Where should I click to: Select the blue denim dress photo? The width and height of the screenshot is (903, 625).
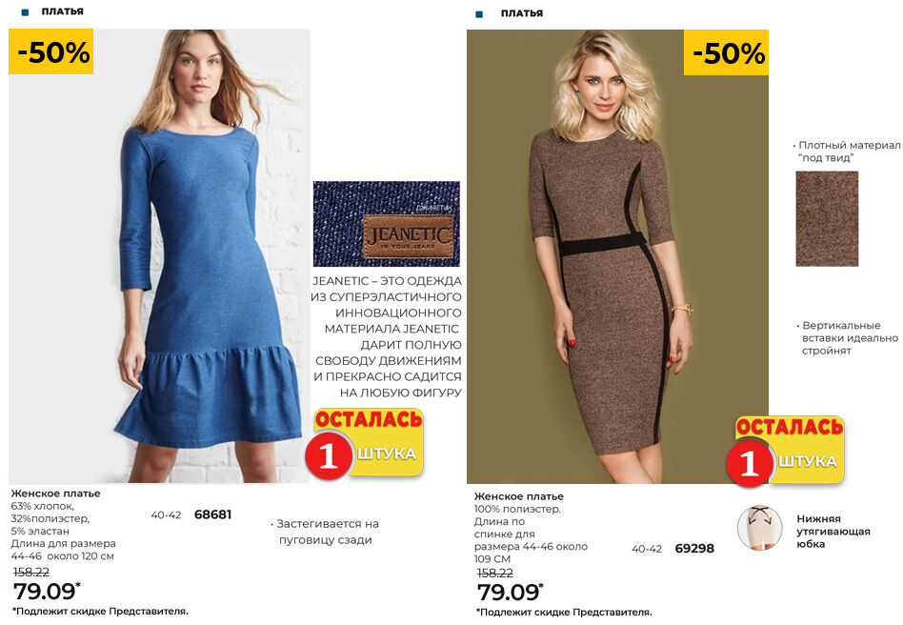pyautogui.click(x=159, y=256)
